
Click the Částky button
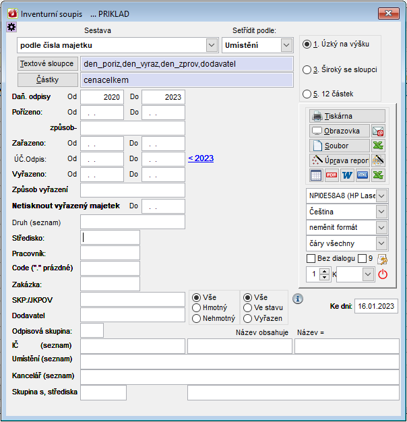click(48, 80)
